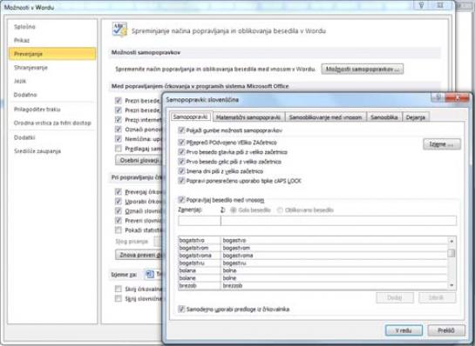This screenshot has height=346, width=475.
Task: Click the Zamenjaj input field
Action: 200,221
